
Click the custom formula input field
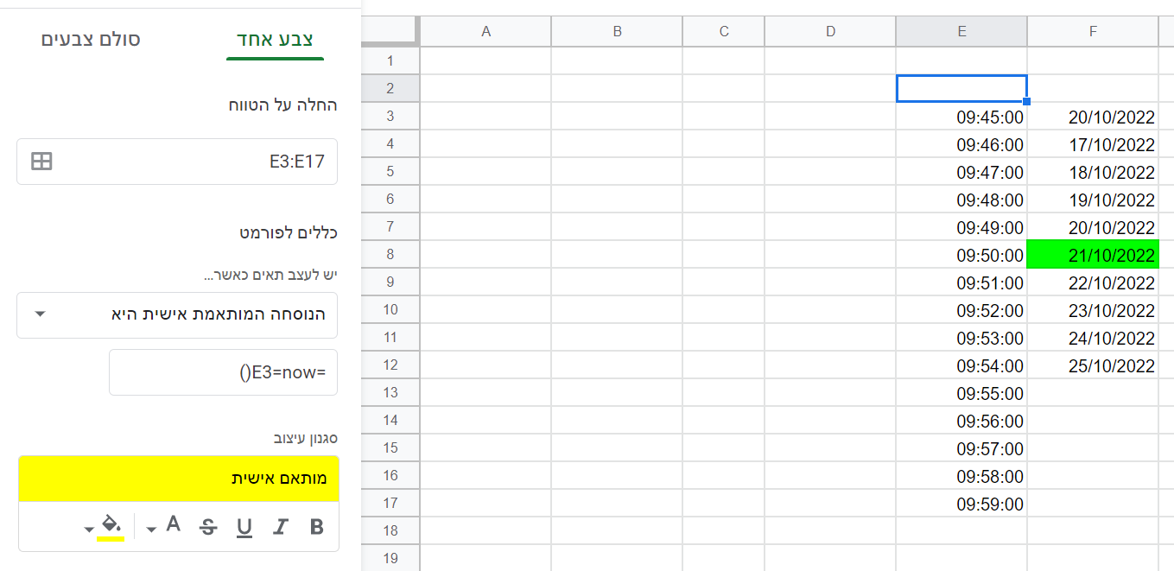(x=223, y=372)
